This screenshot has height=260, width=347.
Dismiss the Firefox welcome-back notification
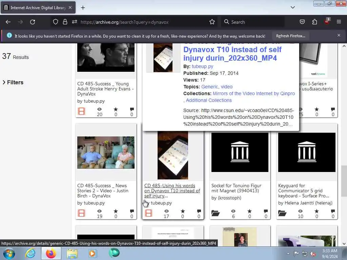[x=339, y=35]
